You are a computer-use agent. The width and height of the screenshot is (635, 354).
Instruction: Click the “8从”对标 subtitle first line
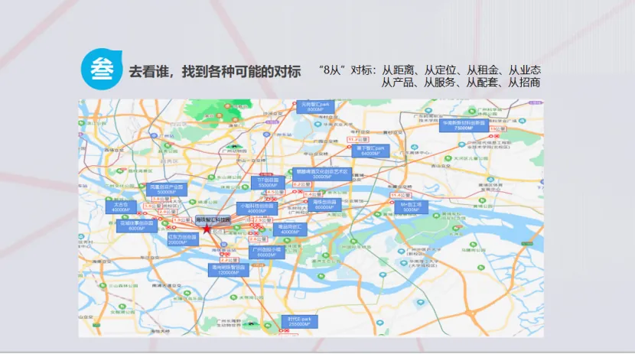[x=430, y=70]
